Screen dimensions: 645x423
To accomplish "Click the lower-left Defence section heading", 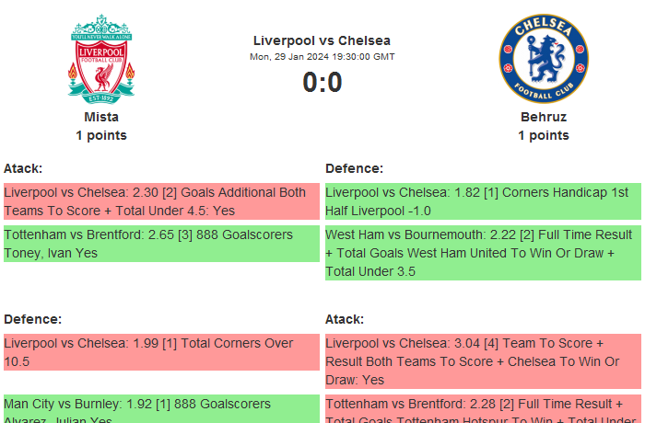I will pyautogui.click(x=32, y=319).
